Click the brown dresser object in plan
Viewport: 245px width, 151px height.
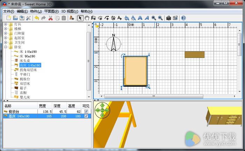pos(195,55)
